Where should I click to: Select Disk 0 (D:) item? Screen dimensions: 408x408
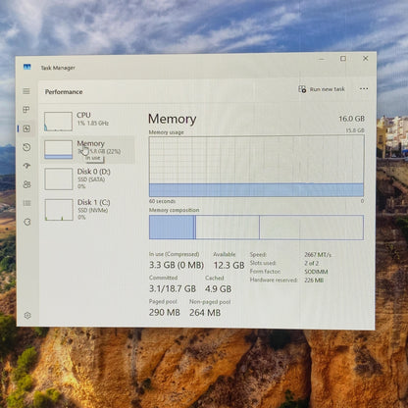tap(89, 178)
